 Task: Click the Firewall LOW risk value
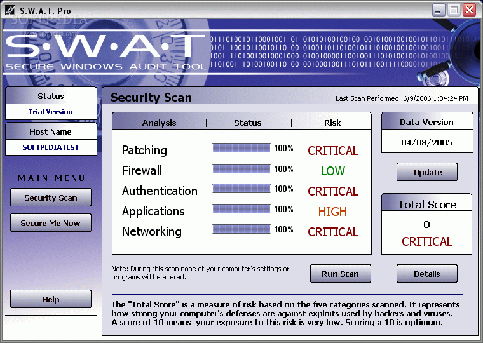(332, 171)
